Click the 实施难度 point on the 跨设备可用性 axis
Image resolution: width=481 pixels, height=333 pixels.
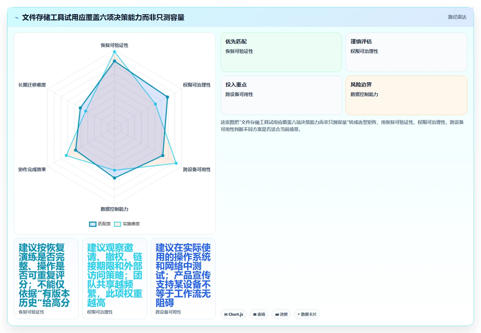click(x=176, y=163)
